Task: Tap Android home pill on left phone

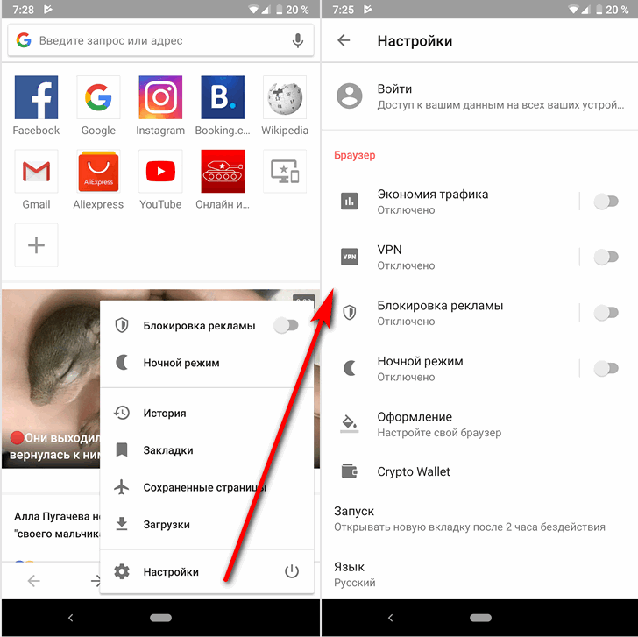Action: coord(160,618)
